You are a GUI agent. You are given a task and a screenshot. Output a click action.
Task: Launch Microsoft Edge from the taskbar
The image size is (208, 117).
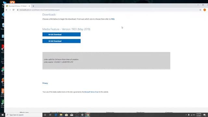point(56,115)
